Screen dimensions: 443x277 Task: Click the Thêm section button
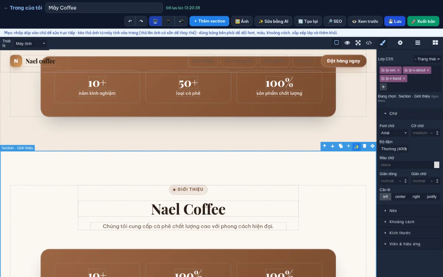pyautogui.click(x=209, y=21)
